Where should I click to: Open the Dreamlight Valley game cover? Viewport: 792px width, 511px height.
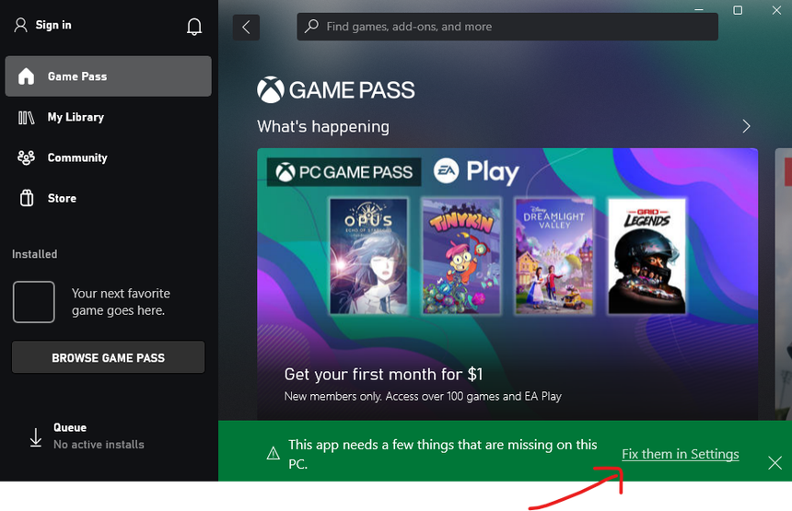click(554, 256)
